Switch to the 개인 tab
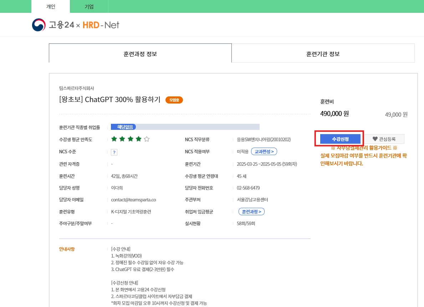The height and width of the screenshot is (307, 424). point(51,6)
